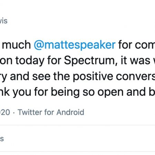Click the truncated word 'convers' in the tweet
The width and height of the screenshot is (155, 155).
(x=135, y=76)
